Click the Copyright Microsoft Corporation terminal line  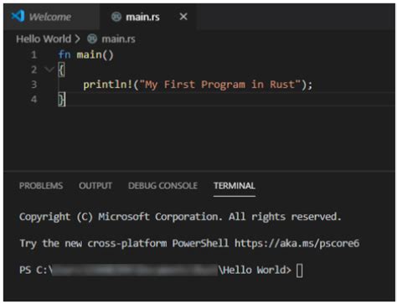coord(180,217)
